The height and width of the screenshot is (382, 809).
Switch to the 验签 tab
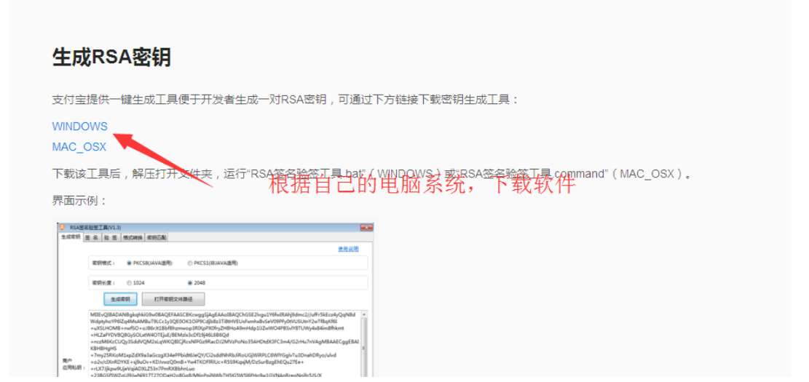point(111,238)
